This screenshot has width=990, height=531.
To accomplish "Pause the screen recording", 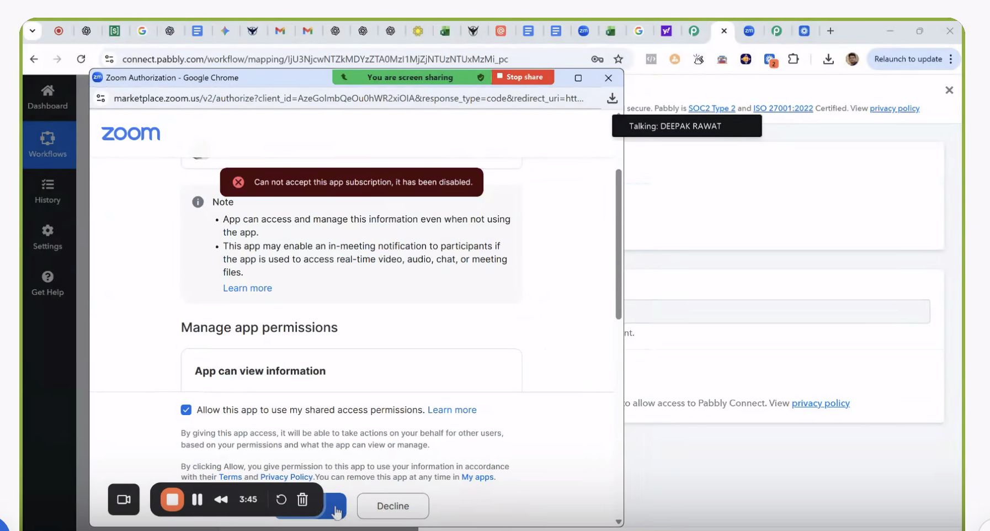I will (197, 500).
